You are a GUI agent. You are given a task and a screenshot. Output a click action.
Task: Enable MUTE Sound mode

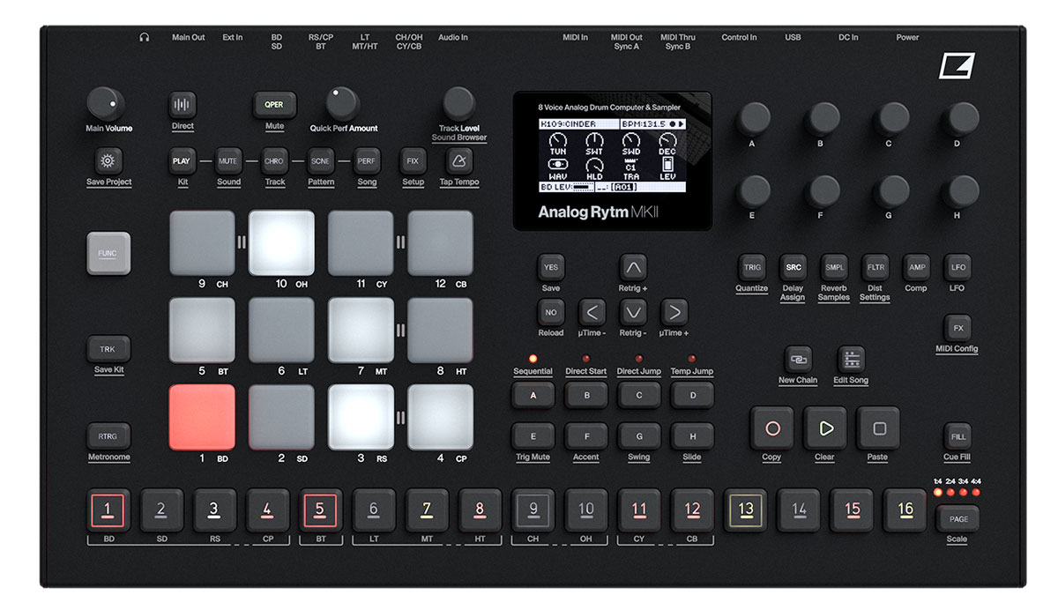[x=228, y=161]
